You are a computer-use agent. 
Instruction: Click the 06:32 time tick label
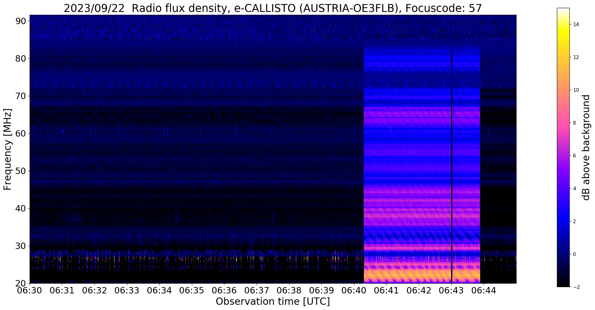tap(94, 291)
